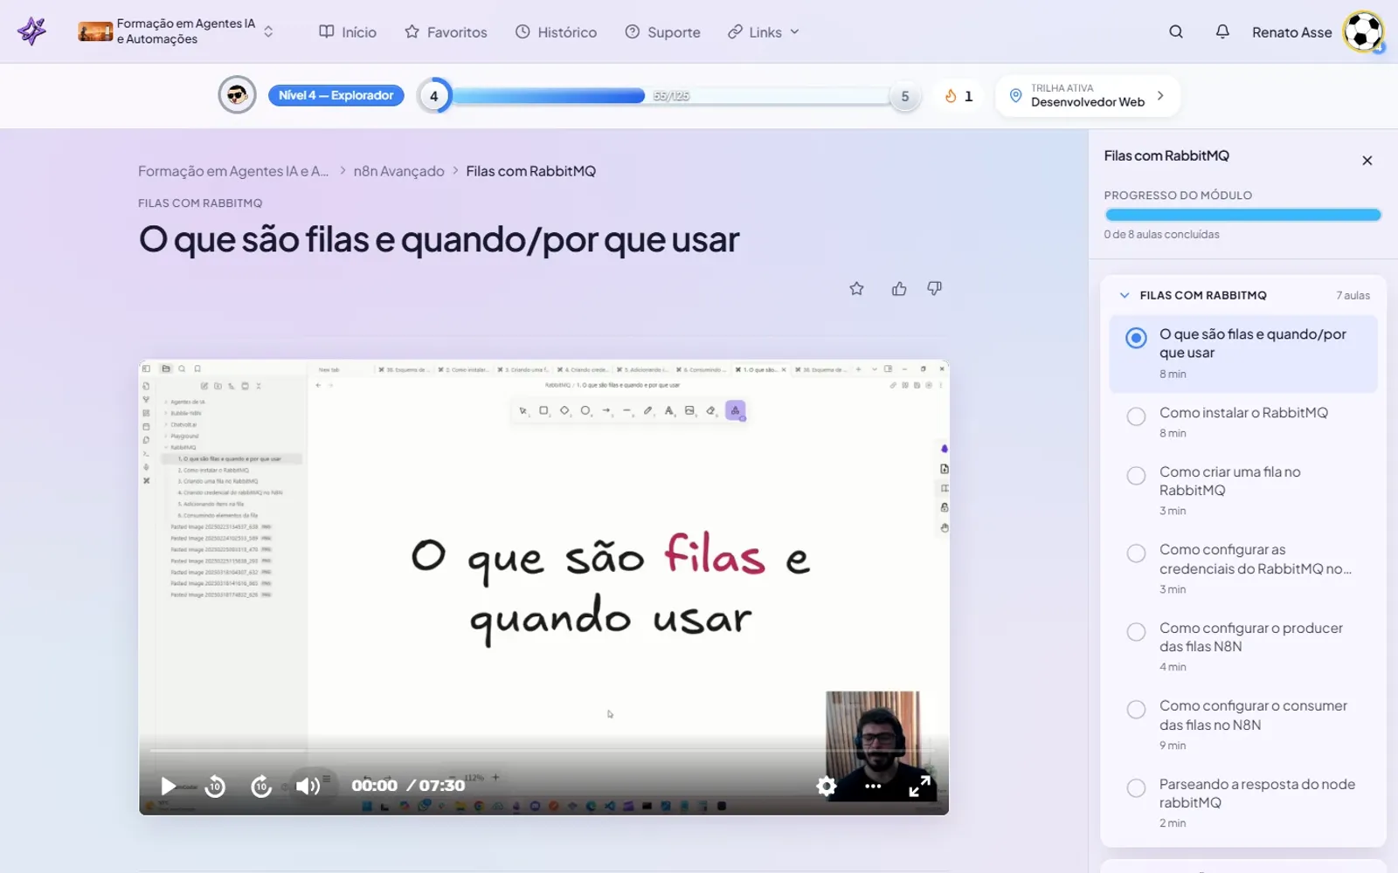Favorite this lesson with the star icon

click(x=856, y=289)
